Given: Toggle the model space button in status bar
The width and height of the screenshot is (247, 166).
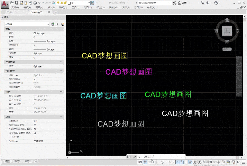Looking at the screenshot, I should point(139,162).
